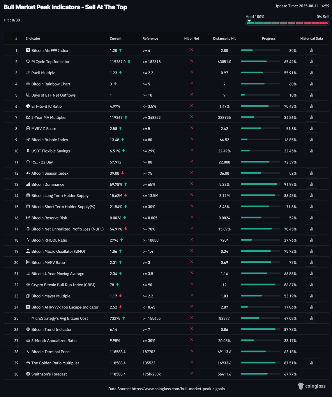Click the Hold 100% gauge label
Screen dimensions: 332x397
tap(255, 17)
